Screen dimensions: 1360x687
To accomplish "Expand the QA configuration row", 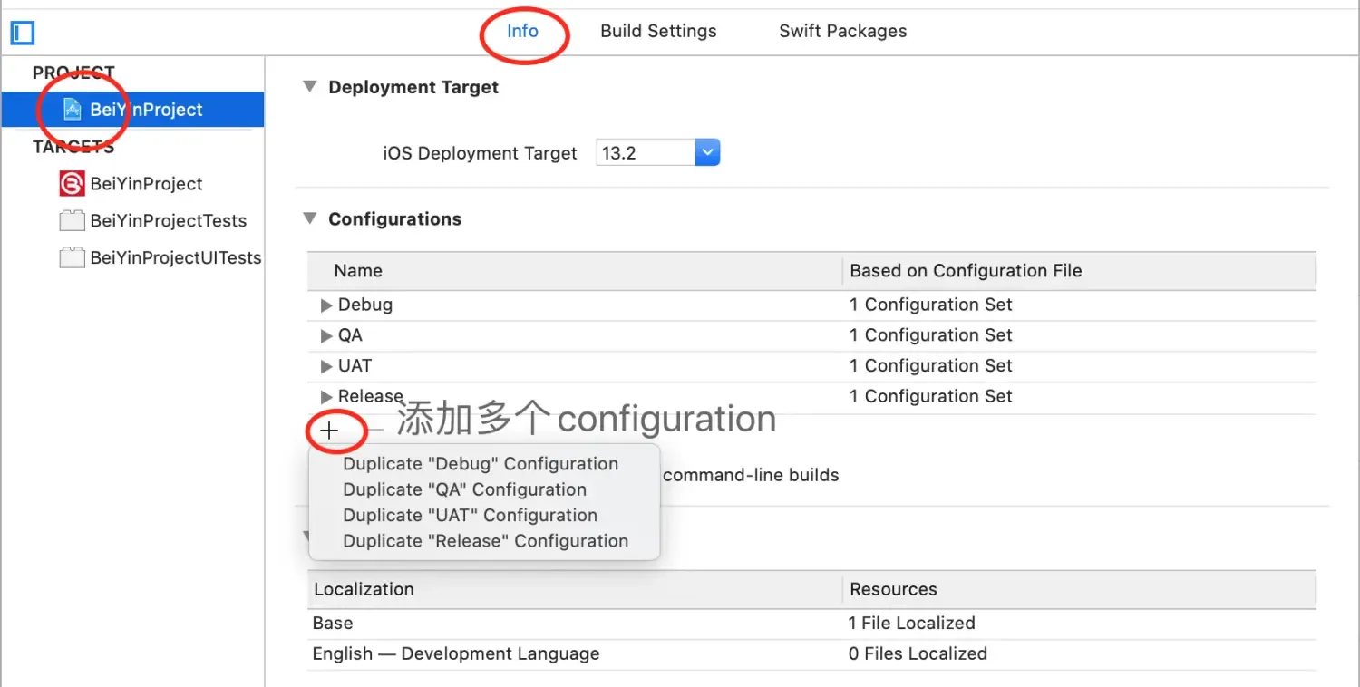I will pyautogui.click(x=326, y=334).
